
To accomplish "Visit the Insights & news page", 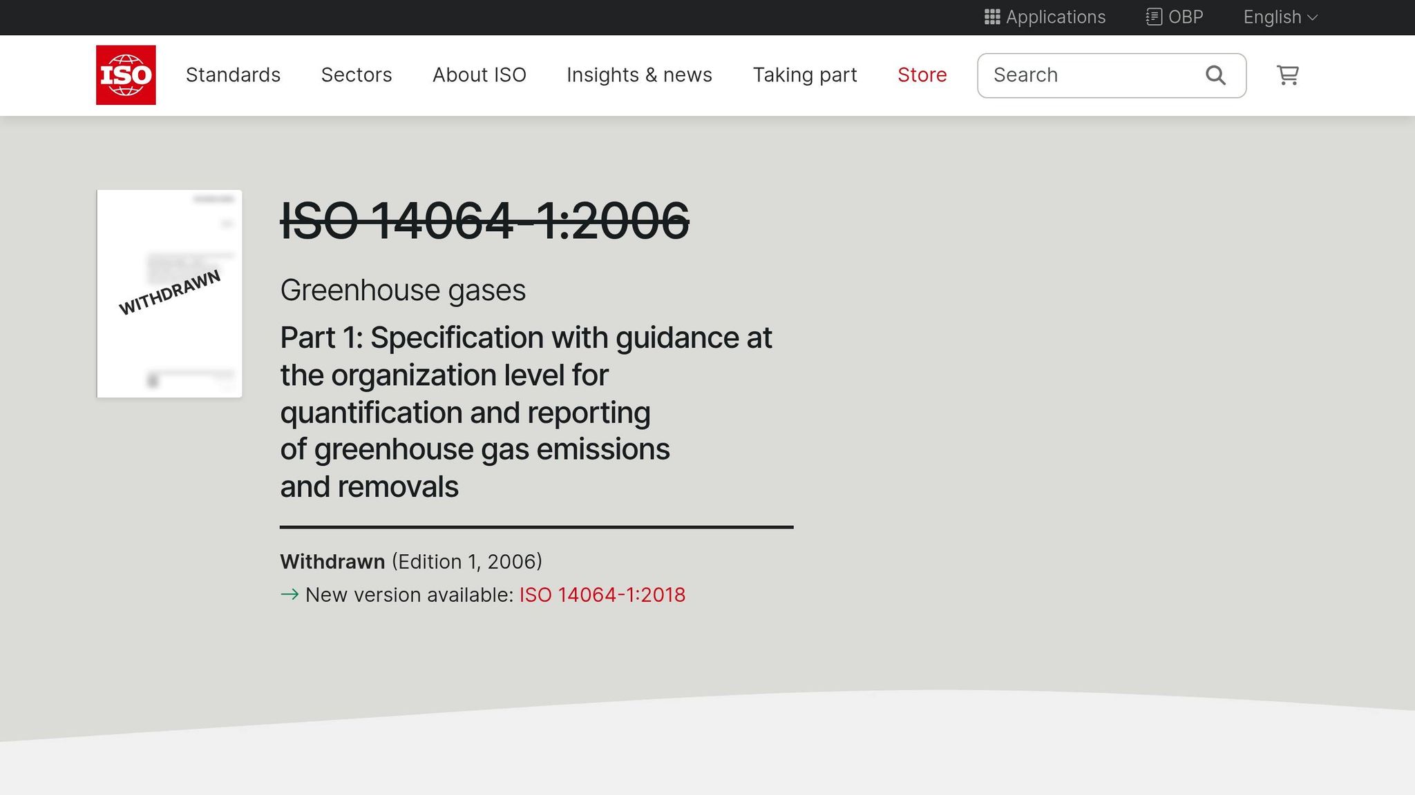I will point(639,75).
